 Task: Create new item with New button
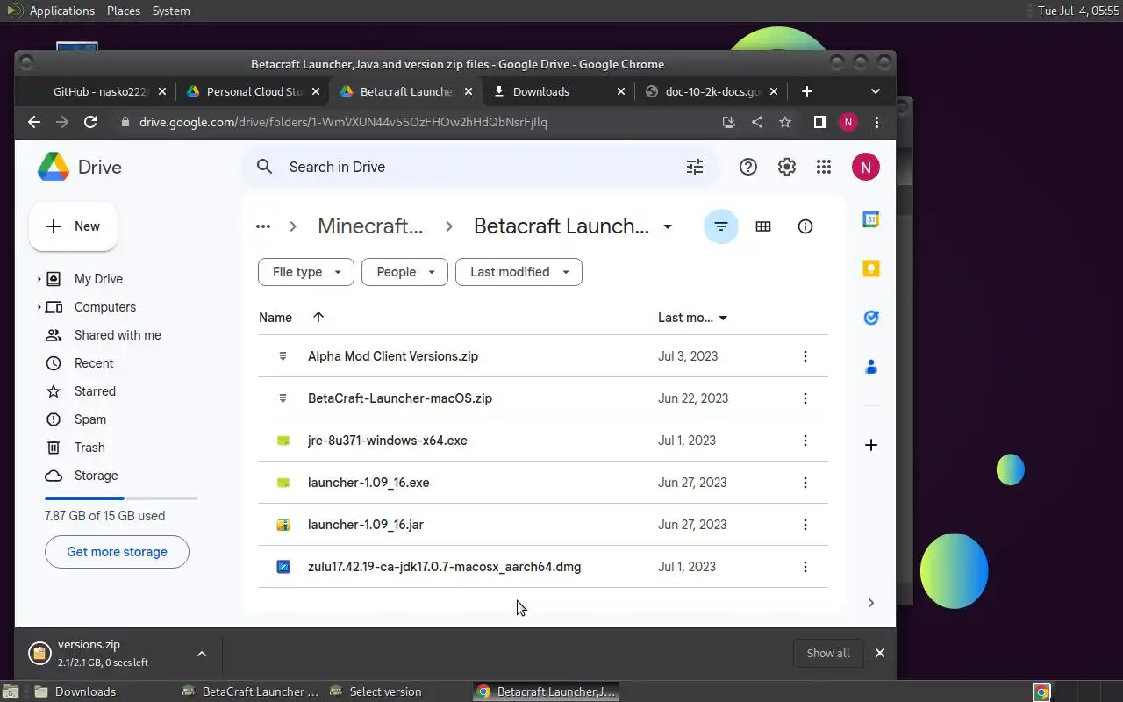pos(74,226)
